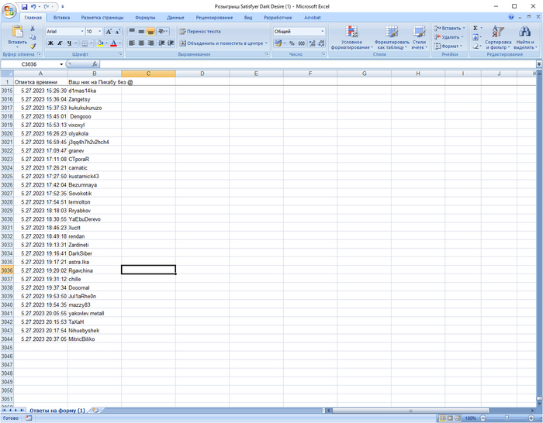Screen dimensions: 543x423
Task: Insert a new worksheet tab icon
Action: click(95, 411)
